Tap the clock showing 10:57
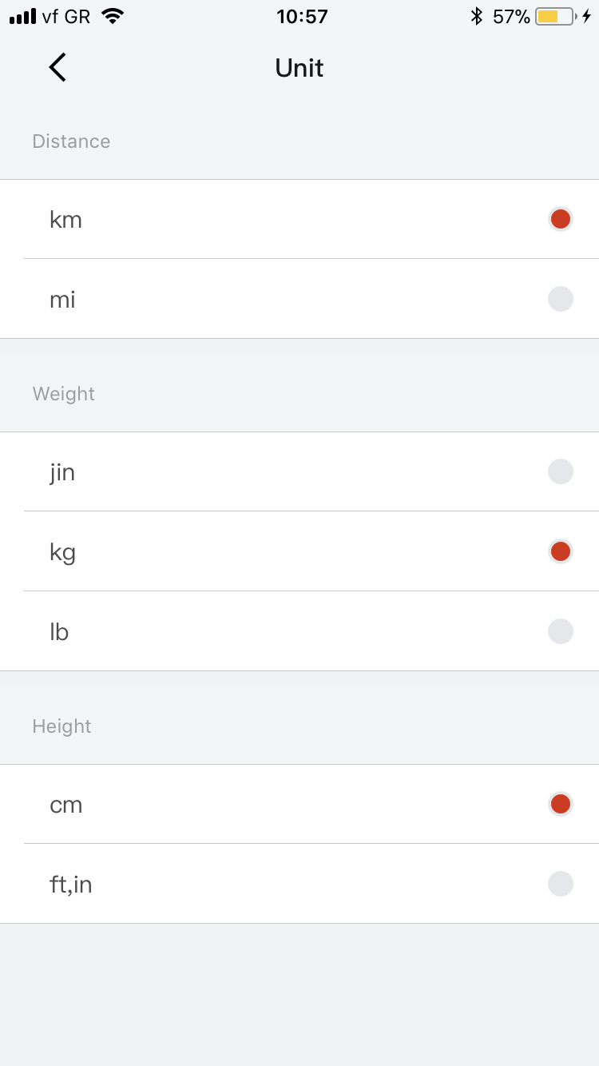This screenshot has width=599, height=1066. (x=302, y=16)
